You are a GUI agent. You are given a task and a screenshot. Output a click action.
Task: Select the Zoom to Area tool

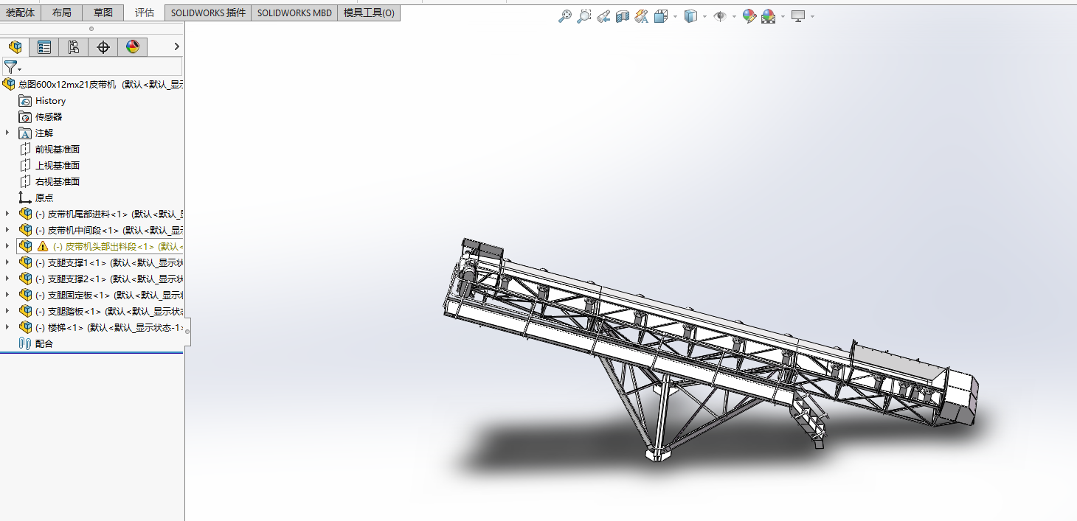point(583,16)
